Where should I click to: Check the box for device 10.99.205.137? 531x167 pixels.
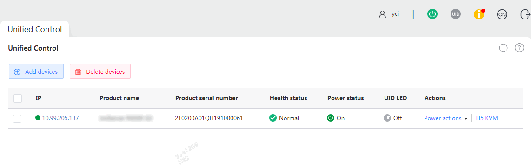[17, 118]
